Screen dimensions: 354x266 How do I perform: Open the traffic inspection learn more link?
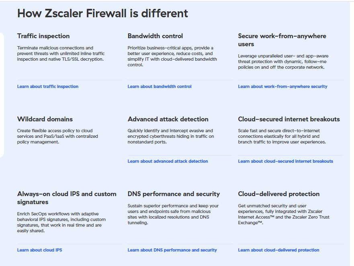[x=47, y=86]
